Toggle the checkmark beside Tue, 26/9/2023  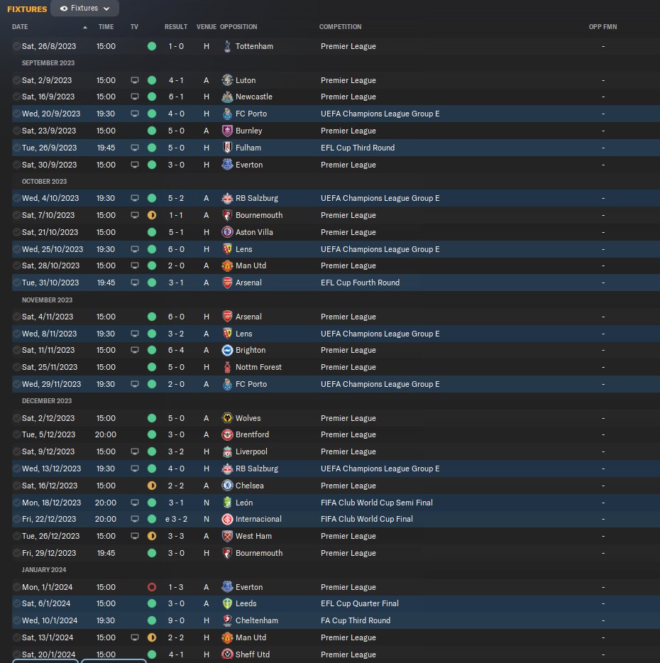(16, 148)
